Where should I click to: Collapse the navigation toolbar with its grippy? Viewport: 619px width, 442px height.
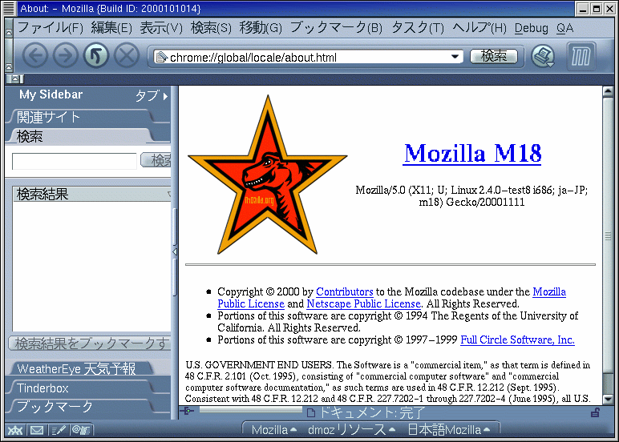(x=9, y=56)
